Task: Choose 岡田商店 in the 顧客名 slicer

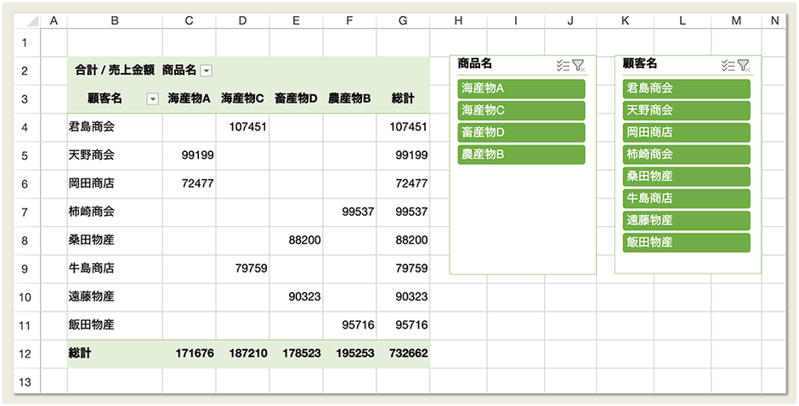Action: point(686,133)
